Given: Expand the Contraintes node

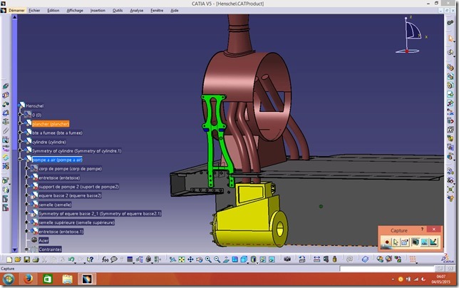Looking at the screenshot, I should tap(26, 250).
